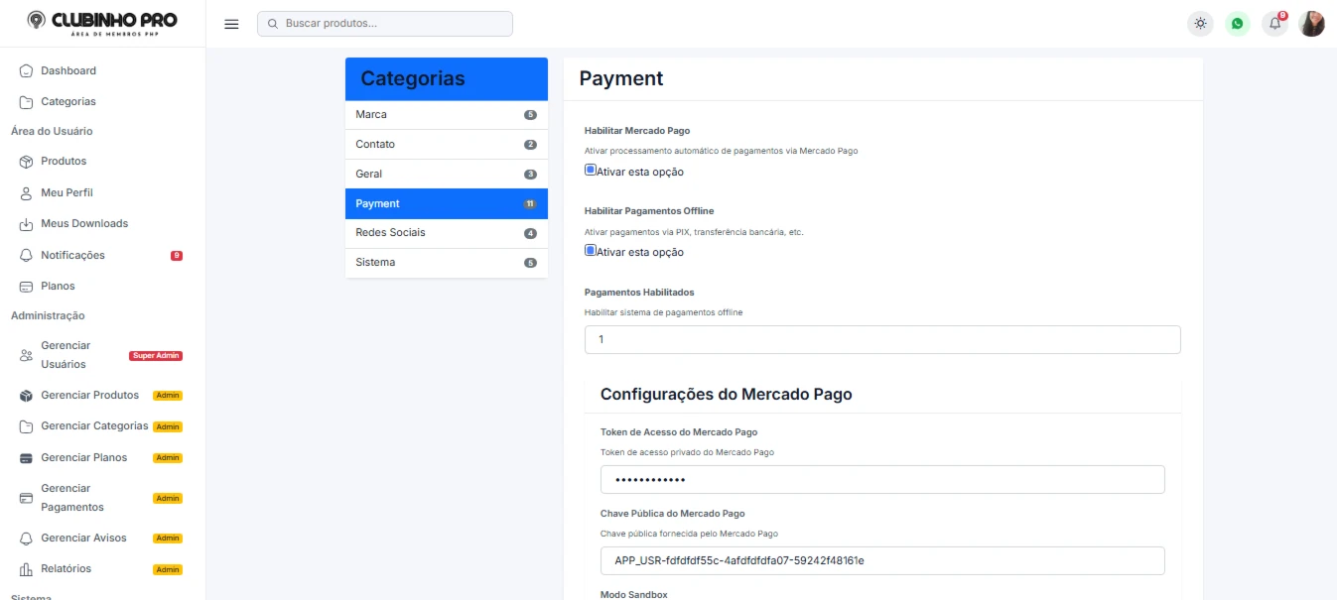This screenshot has height=600, width=1337.
Task: Select the Geral category
Action: point(447,175)
